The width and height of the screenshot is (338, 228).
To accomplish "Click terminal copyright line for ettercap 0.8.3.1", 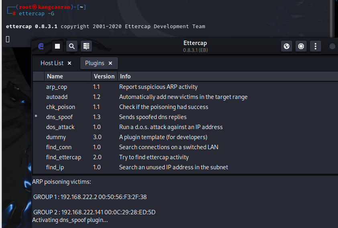I will coord(106,27).
